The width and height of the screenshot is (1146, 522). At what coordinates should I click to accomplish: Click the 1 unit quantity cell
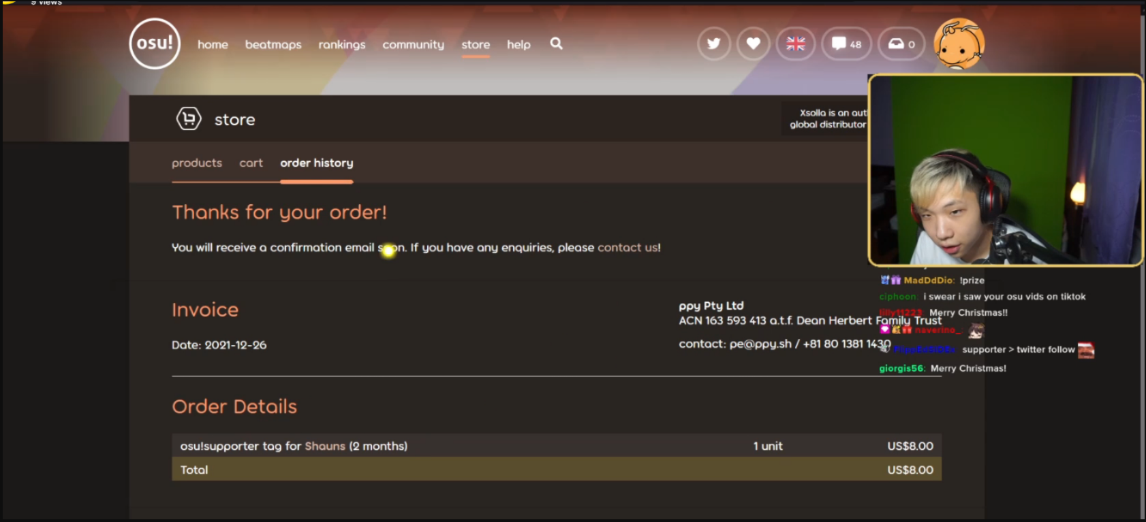tap(768, 446)
